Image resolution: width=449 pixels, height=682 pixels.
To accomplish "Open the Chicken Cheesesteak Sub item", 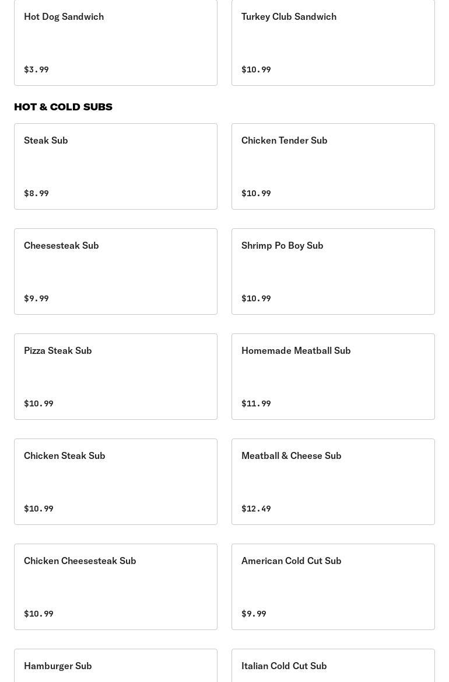I will [x=115, y=586].
